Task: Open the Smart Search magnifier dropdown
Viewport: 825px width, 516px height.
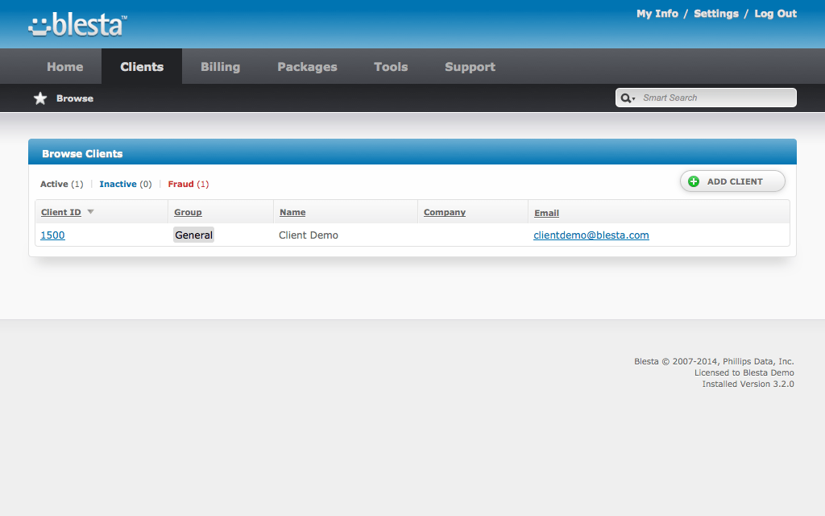Action: (628, 98)
